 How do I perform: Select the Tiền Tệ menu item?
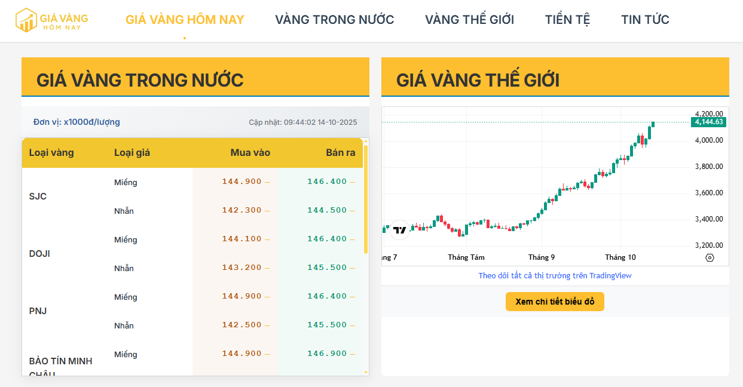[x=567, y=20]
